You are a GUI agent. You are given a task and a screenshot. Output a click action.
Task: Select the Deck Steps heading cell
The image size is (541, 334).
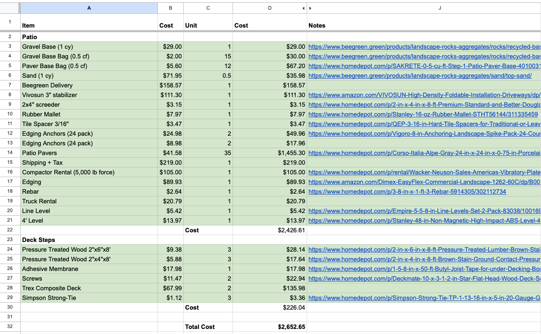click(89, 240)
